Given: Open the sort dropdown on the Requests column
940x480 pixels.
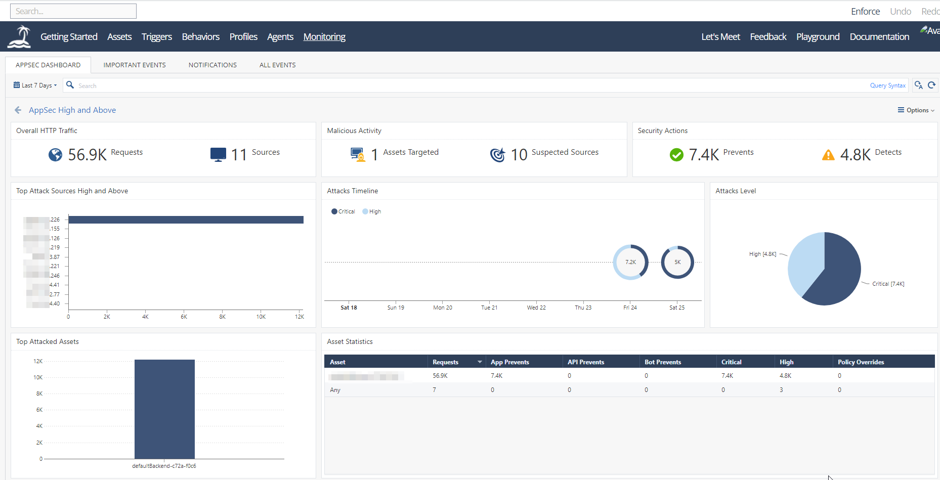Looking at the screenshot, I should click(x=479, y=362).
